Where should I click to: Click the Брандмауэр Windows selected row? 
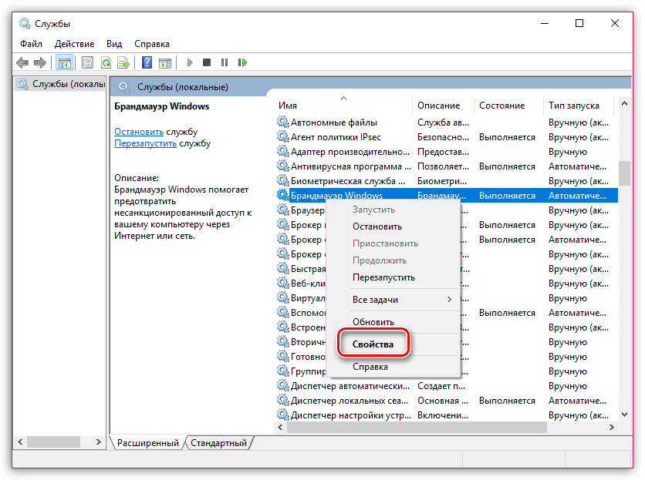pyautogui.click(x=446, y=195)
